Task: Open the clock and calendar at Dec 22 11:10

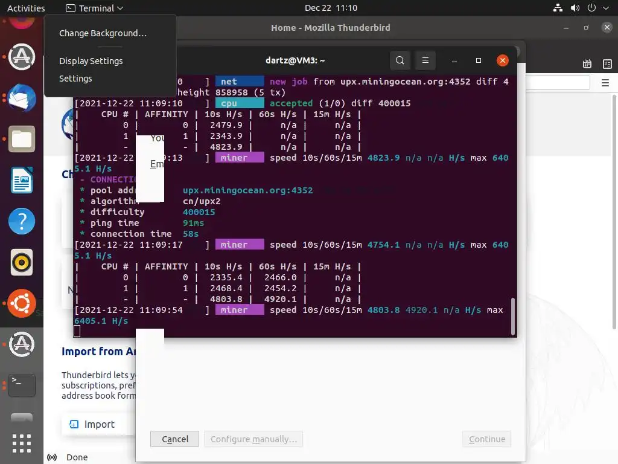Action: [331, 8]
